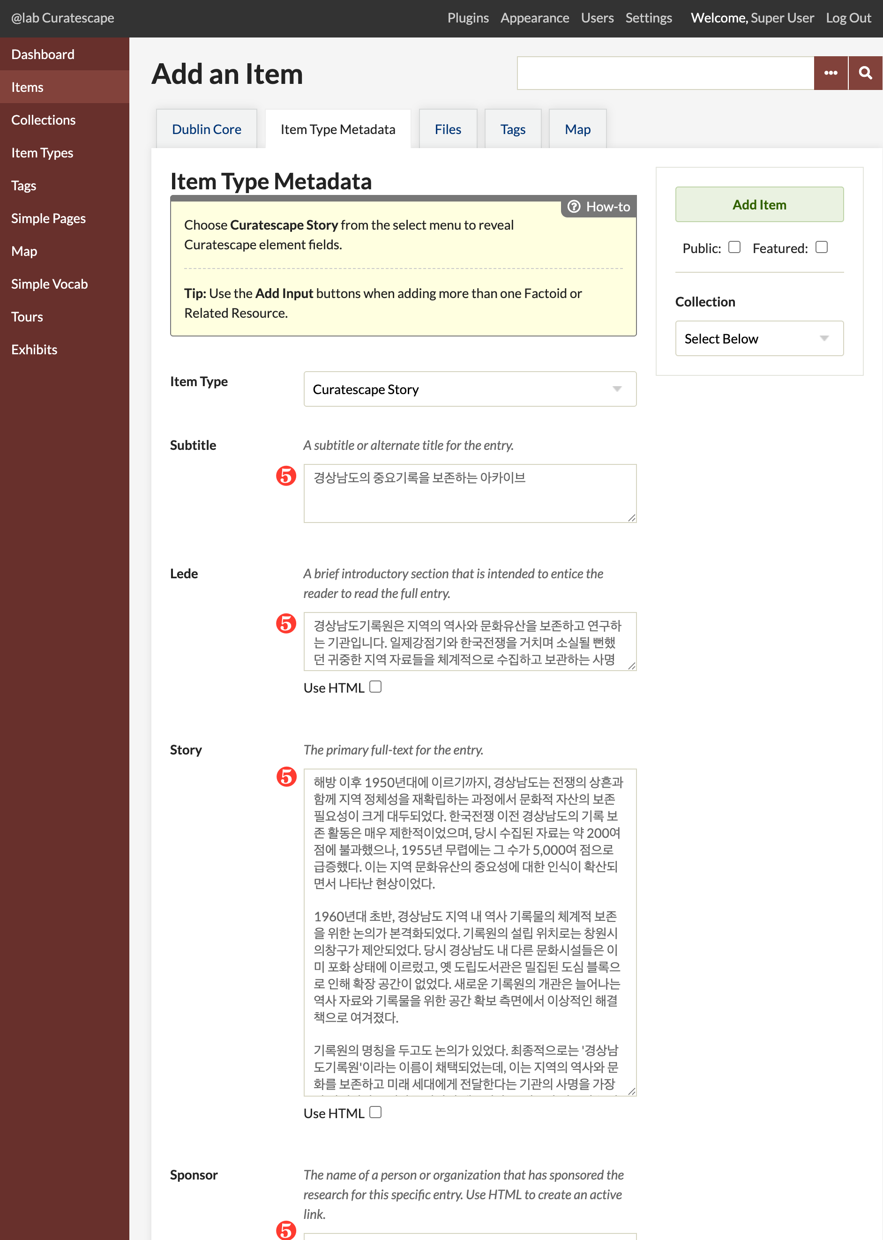Image resolution: width=883 pixels, height=1240 pixels.
Task: Open Settings in top navigation
Action: point(649,18)
